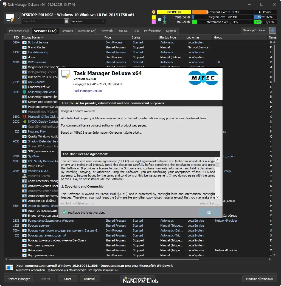This screenshot has height=286, width=281.
Task: Click the network globe traffic icon
Action: click(160, 20)
